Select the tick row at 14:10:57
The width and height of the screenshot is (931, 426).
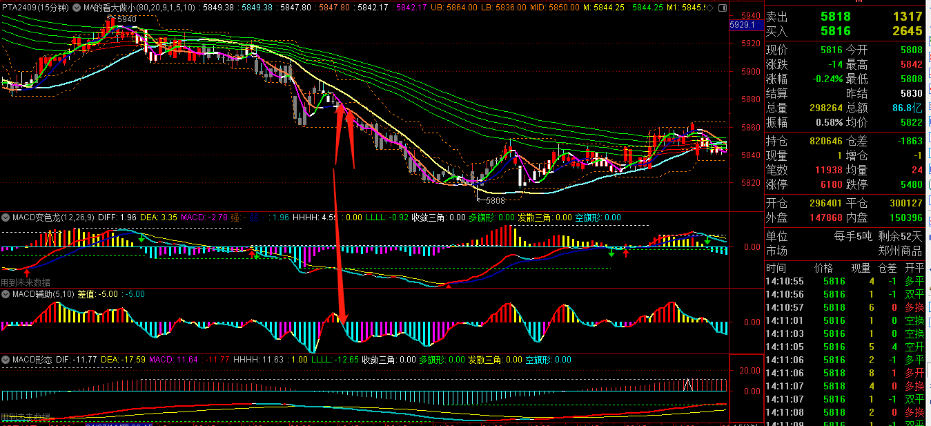847,307
